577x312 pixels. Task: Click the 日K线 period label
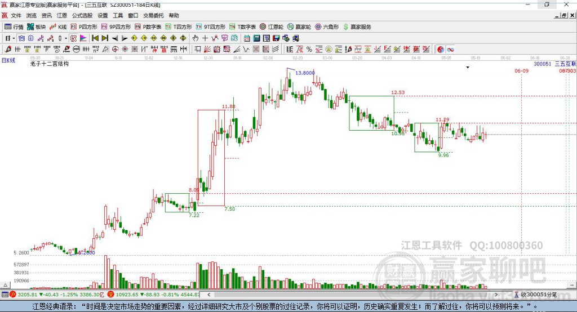point(8,60)
